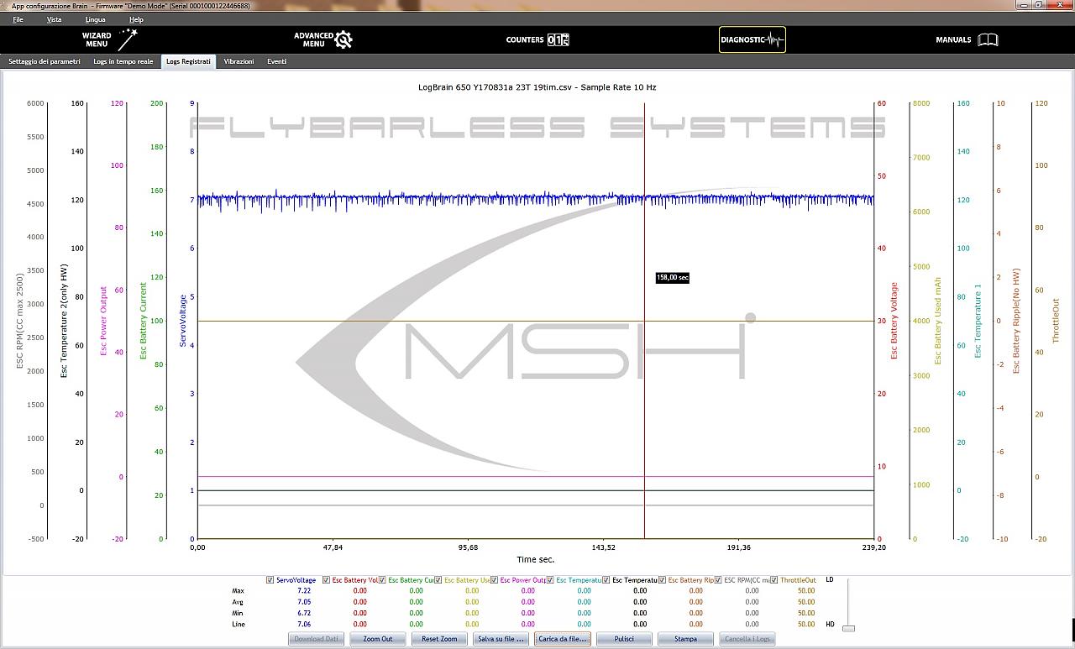Toggle the Esc Power Output checkbox
Viewport: 1075px width, 649px height.
pos(494,580)
